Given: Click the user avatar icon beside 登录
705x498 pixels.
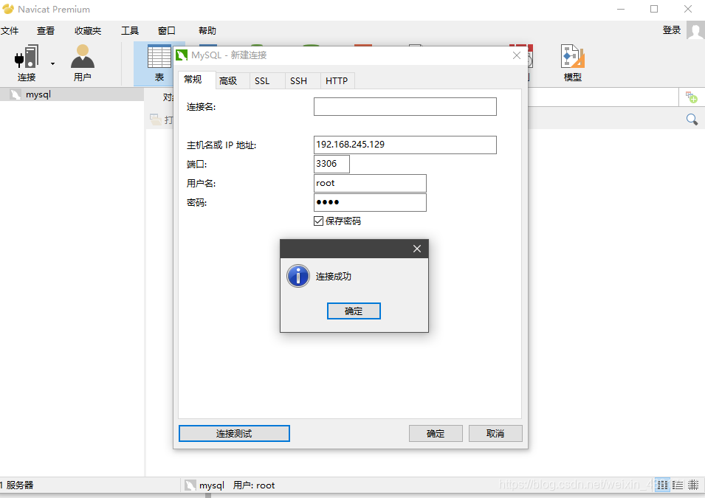Looking at the screenshot, I should [x=695, y=31].
